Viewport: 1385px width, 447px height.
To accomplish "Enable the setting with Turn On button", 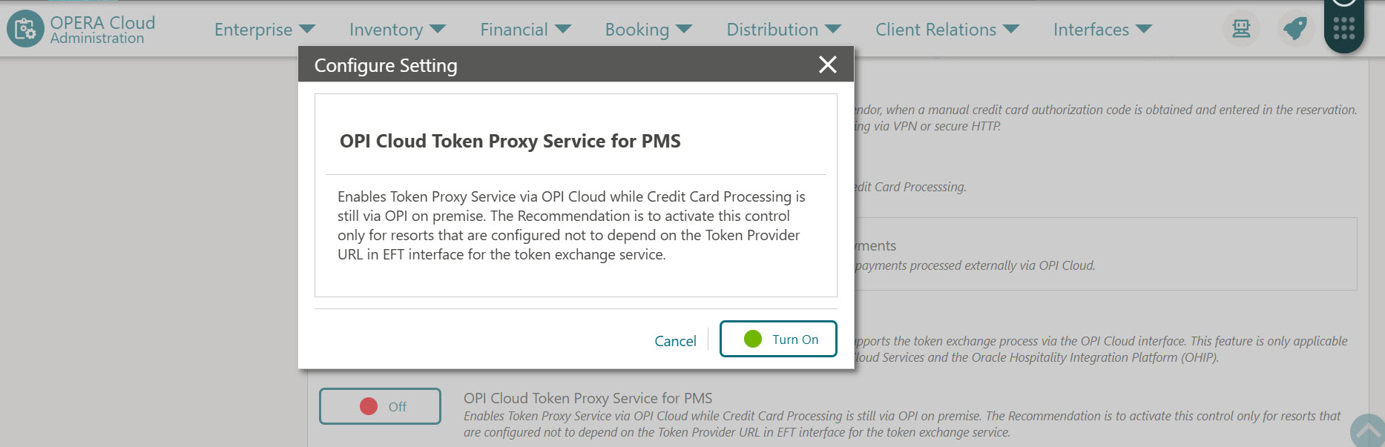I will (x=778, y=338).
